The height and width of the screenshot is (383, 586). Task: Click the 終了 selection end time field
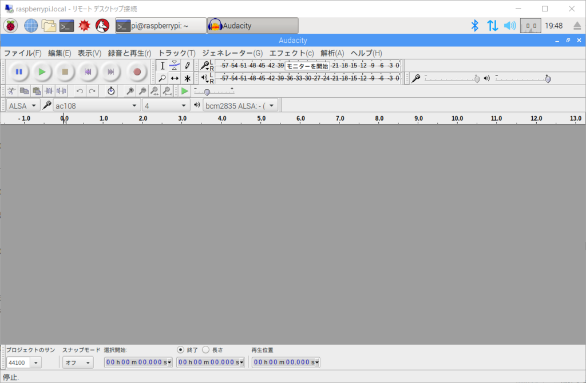coord(211,362)
